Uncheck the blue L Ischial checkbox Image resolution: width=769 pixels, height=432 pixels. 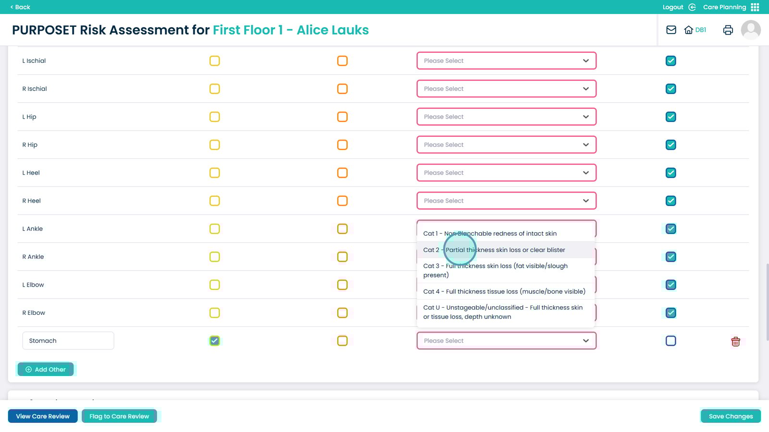[x=670, y=61]
